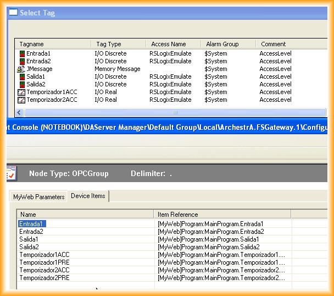This screenshot has width=334, height=296.
Task: Click the tag list scrollbar left arrow
Action: pos(20,112)
